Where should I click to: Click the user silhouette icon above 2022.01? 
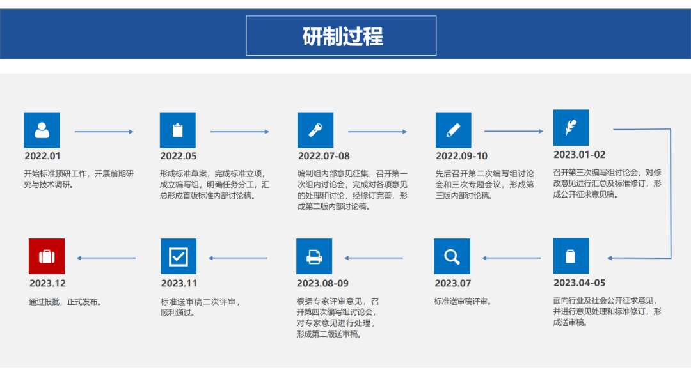pyautogui.click(x=42, y=130)
